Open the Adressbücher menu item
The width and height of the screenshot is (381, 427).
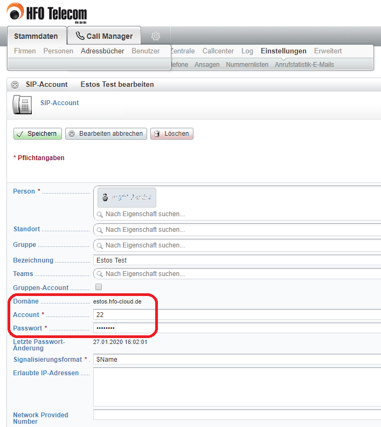pyautogui.click(x=102, y=51)
